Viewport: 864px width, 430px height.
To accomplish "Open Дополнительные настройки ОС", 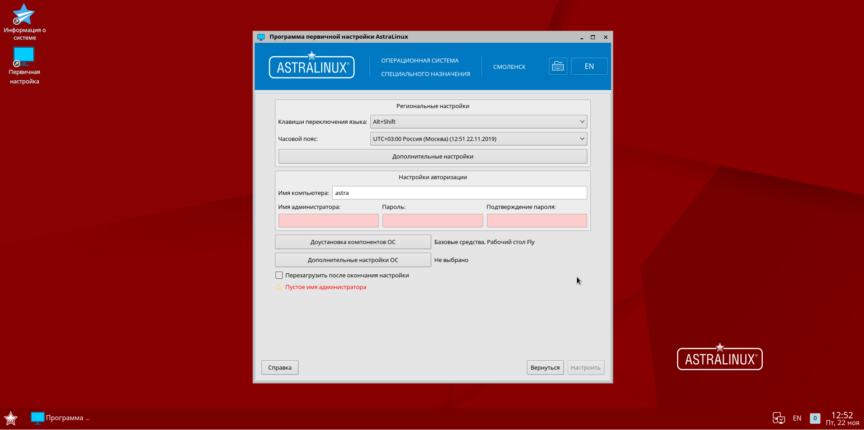I will [x=353, y=260].
